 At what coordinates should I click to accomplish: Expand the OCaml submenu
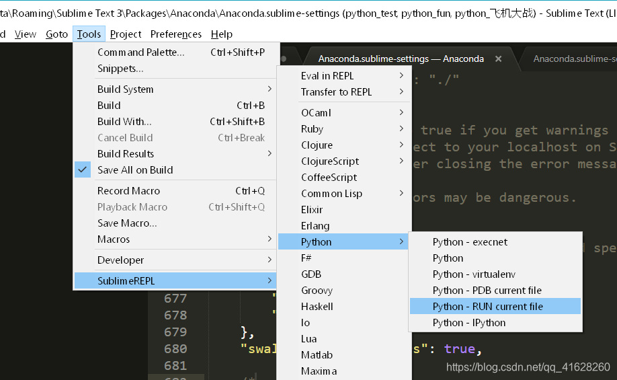pyautogui.click(x=344, y=113)
